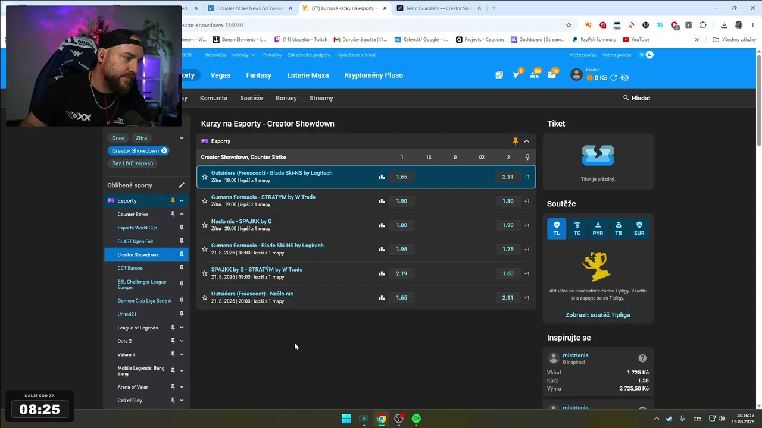This screenshot has height=428, width=762.
Task: Remove the Creator Showdown filter chip
Action: coord(164,150)
